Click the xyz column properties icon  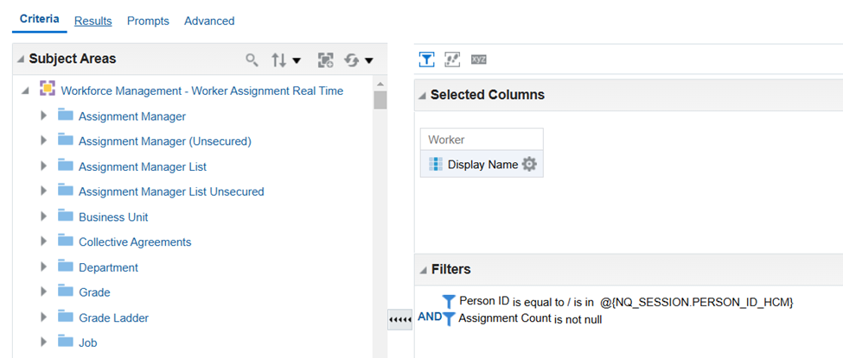(478, 60)
